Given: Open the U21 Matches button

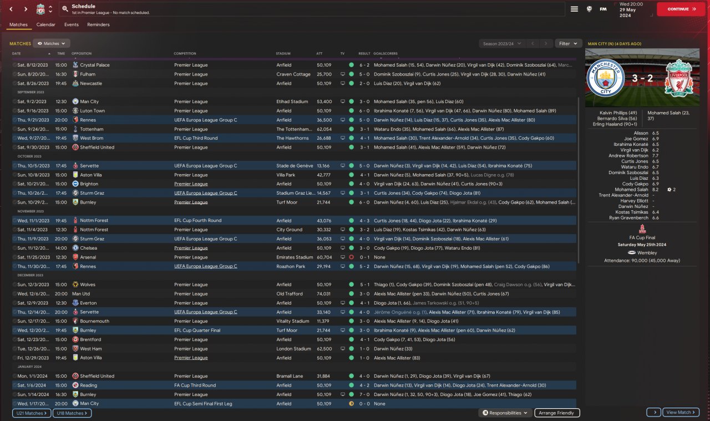Looking at the screenshot, I should click(x=32, y=413).
